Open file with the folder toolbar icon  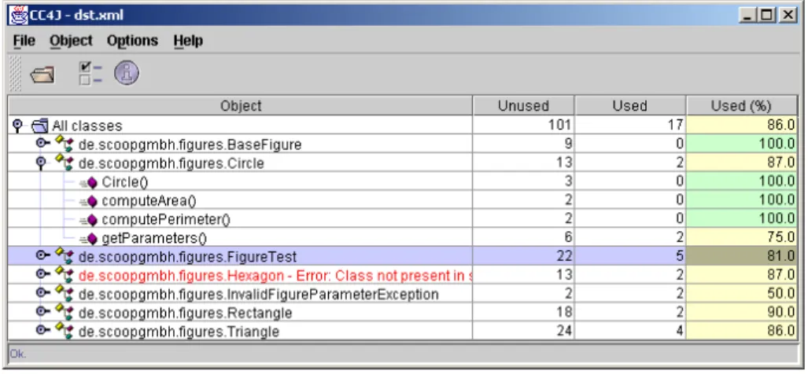42,75
